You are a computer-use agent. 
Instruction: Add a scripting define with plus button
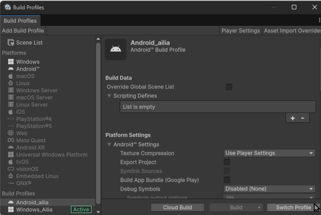[x=292, y=118]
